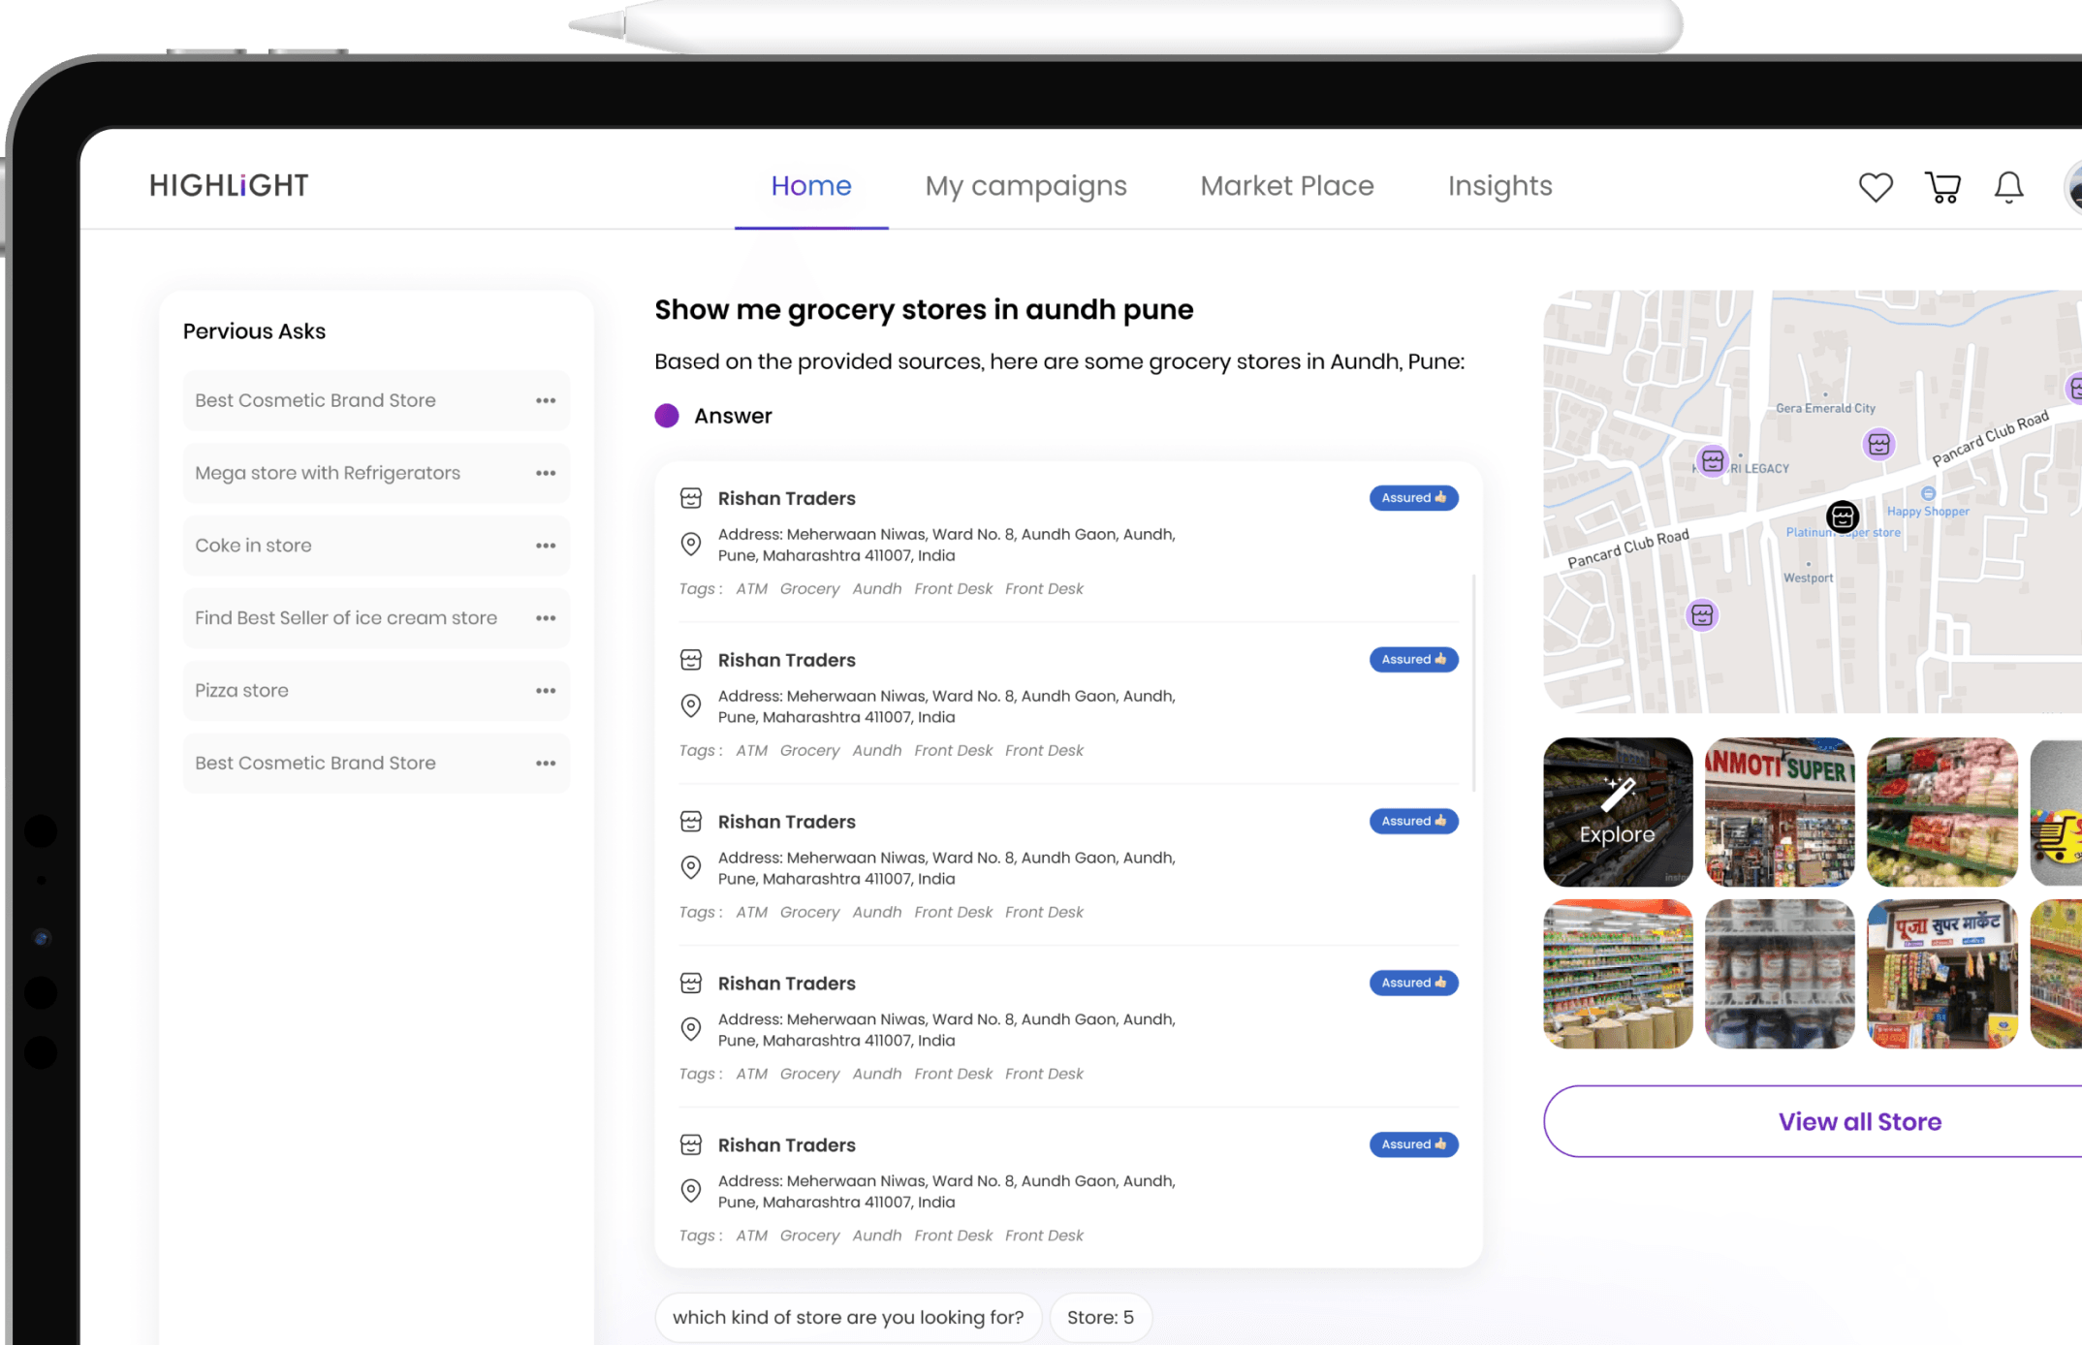Open the refrigerated jars photo thumbnail
The height and width of the screenshot is (1345, 2082).
click(1780, 974)
